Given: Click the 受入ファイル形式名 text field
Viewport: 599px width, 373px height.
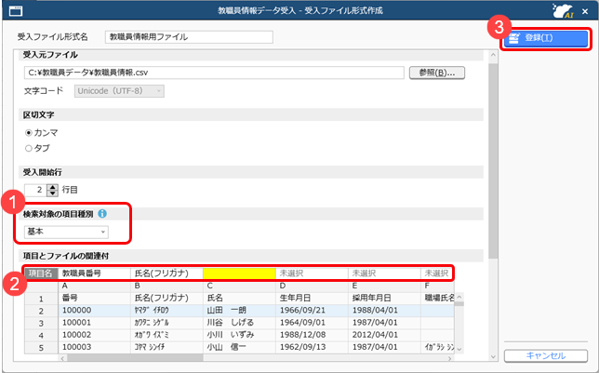Looking at the screenshot, I should point(189,37).
